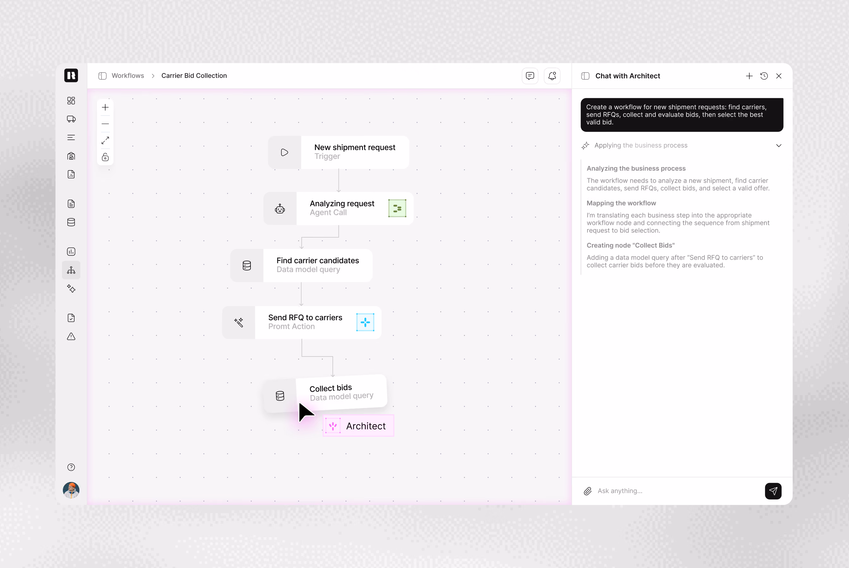Open the analytics bar chart icon
Image resolution: width=849 pixels, height=568 pixels.
71,252
